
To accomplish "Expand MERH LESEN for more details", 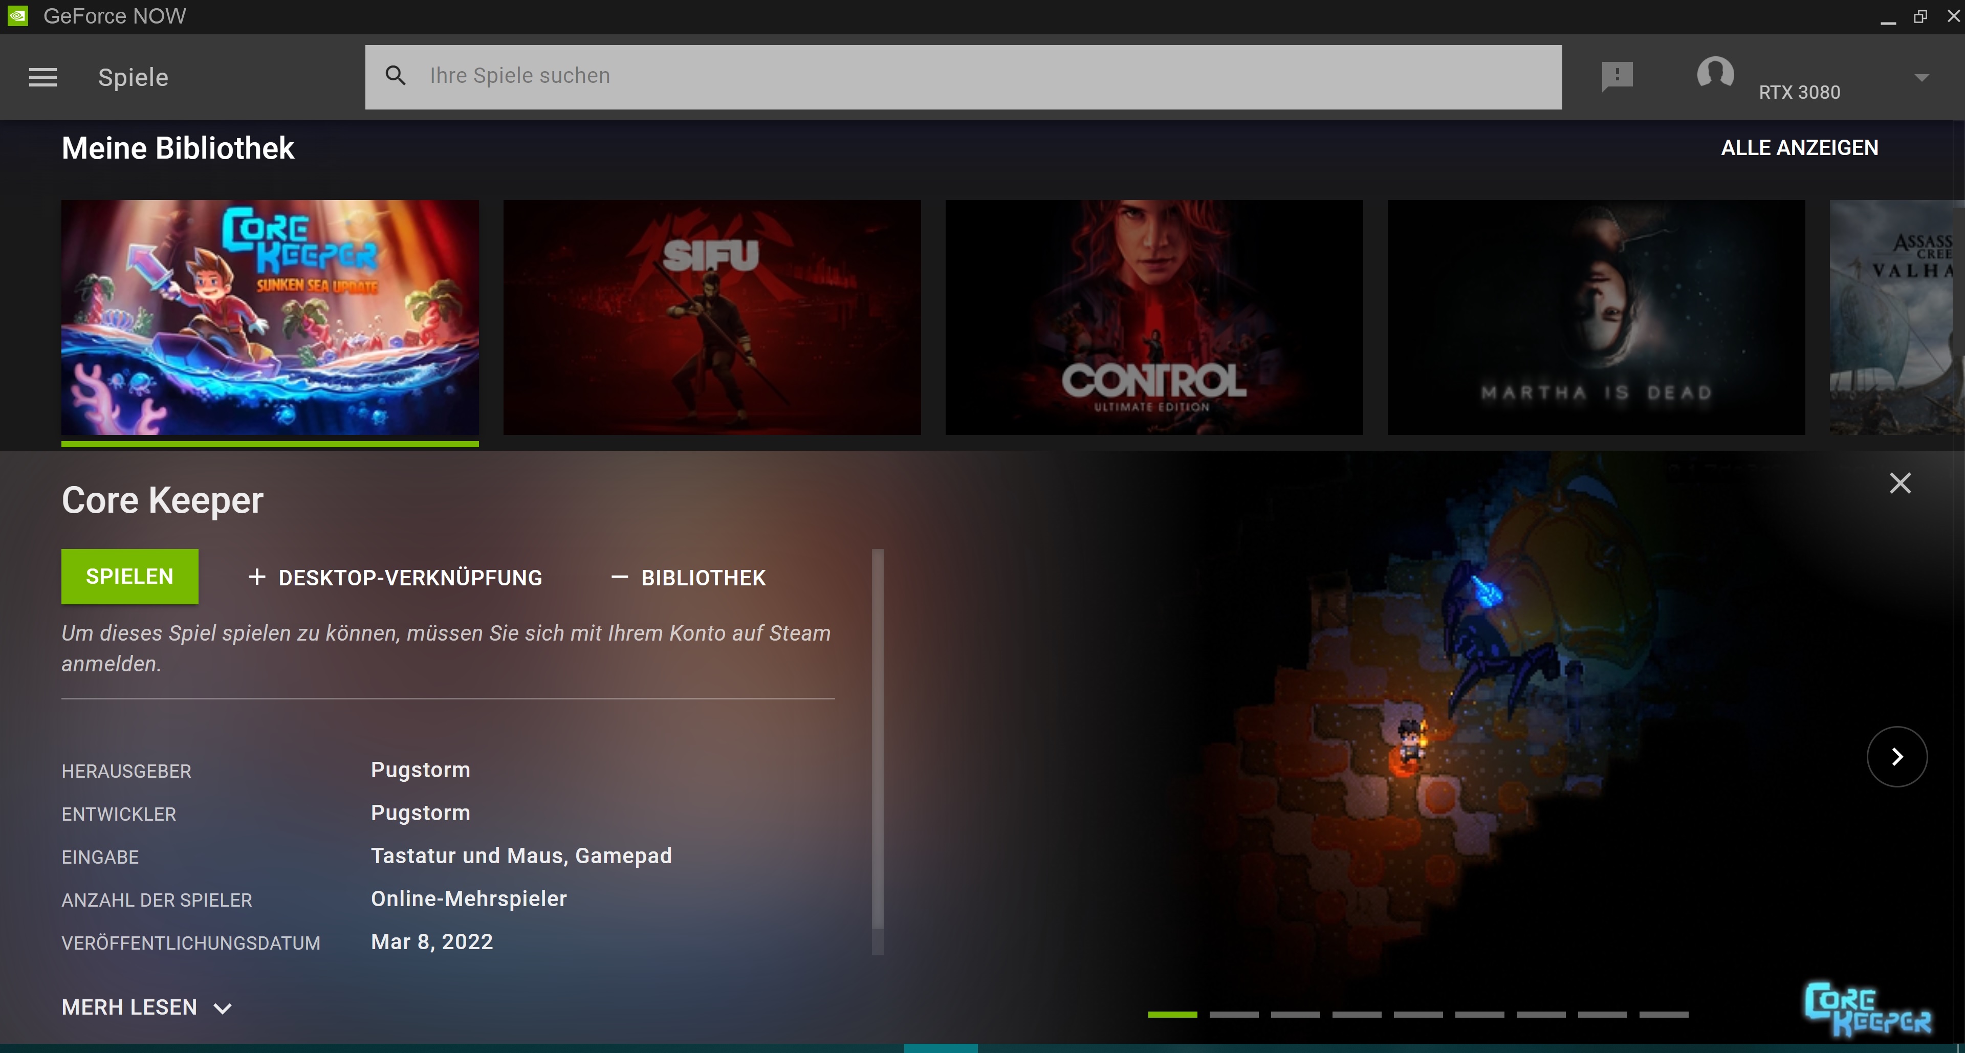I will click(x=146, y=1007).
